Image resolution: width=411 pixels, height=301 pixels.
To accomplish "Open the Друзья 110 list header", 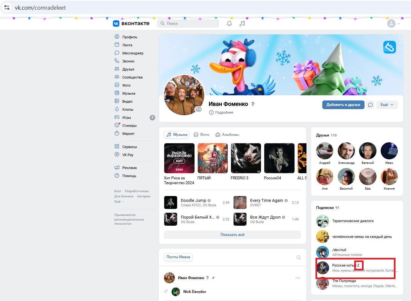I will point(326,135).
